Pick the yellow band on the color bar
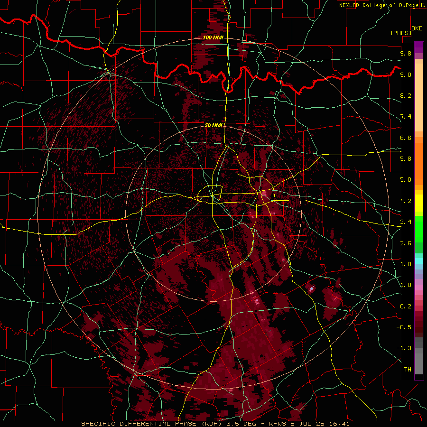The width and height of the screenshot is (427, 427). (x=419, y=203)
